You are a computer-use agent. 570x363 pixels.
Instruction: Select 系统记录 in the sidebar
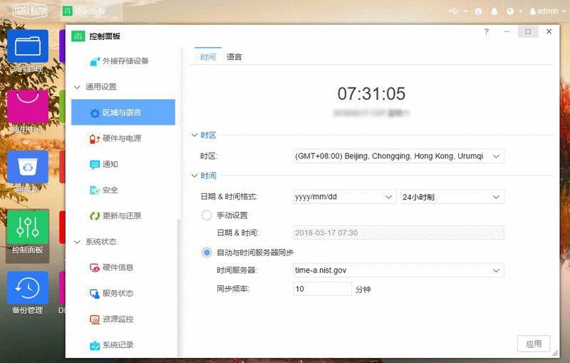[123, 344]
